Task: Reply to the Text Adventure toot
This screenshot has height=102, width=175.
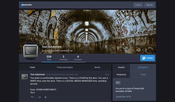Action: pyautogui.click(x=32, y=97)
